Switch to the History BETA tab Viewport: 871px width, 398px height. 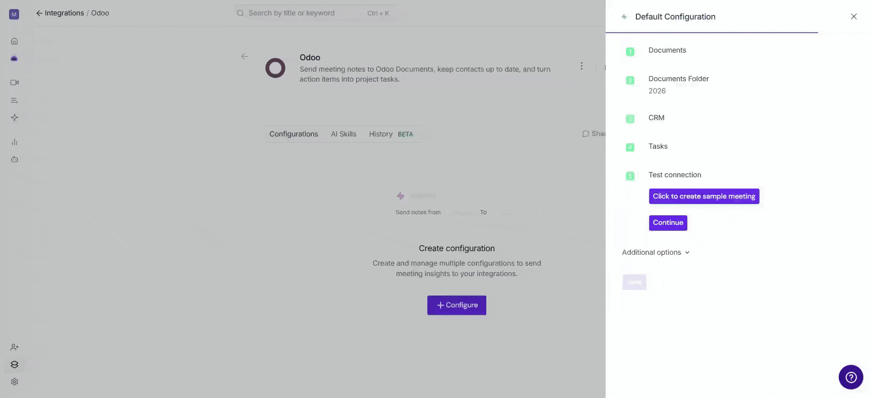tap(391, 134)
